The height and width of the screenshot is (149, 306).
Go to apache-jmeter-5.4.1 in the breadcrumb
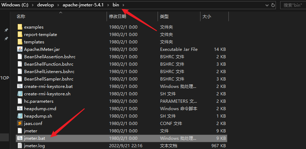83,5
